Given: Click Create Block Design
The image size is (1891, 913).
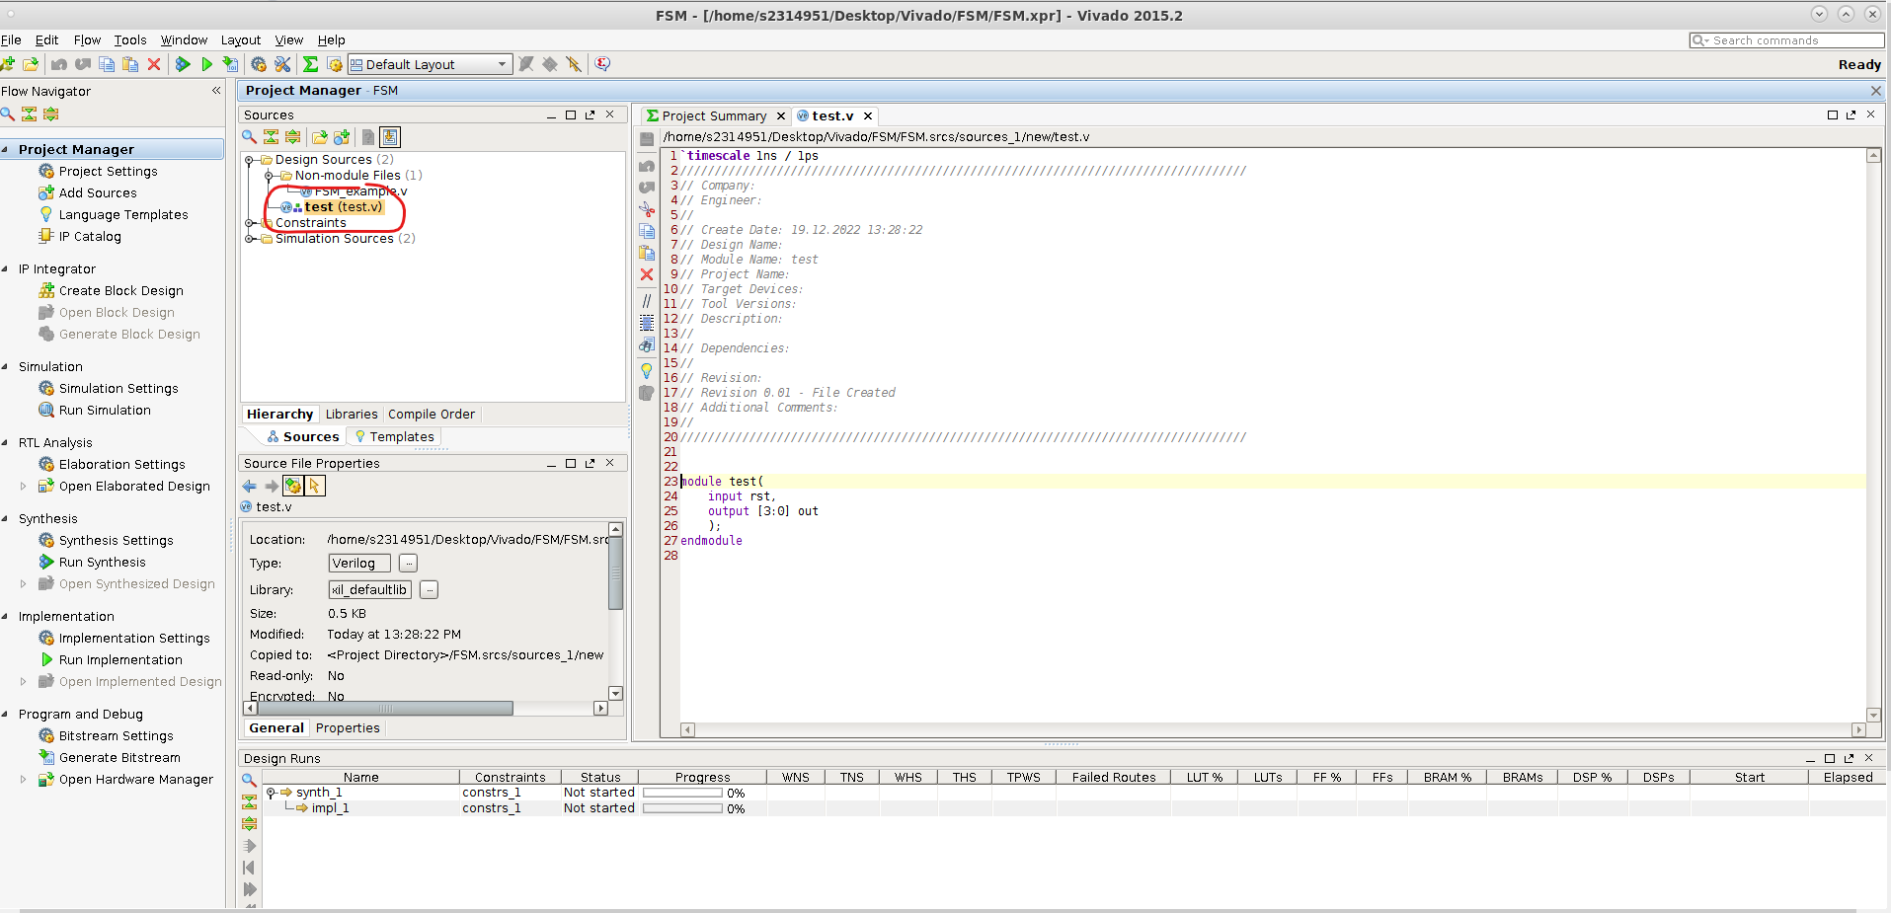Looking at the screenshot, I should coord(120,291).
